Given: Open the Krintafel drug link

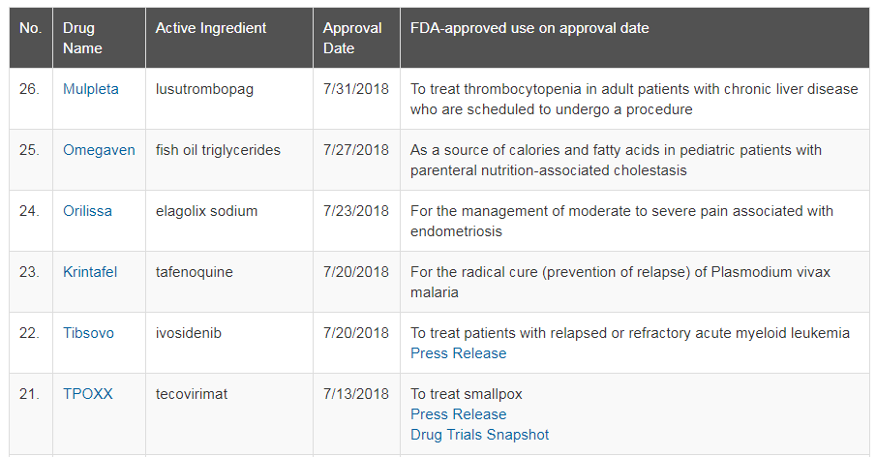Looking at the screenshot, I should pos(90,271).
